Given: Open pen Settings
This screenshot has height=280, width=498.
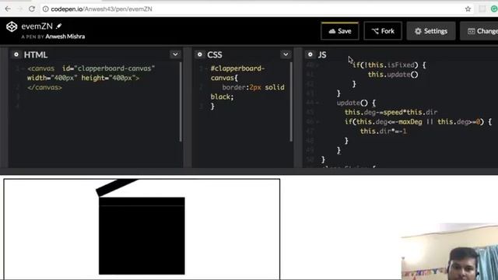Looking at the screenshot, I should point(431,31).
